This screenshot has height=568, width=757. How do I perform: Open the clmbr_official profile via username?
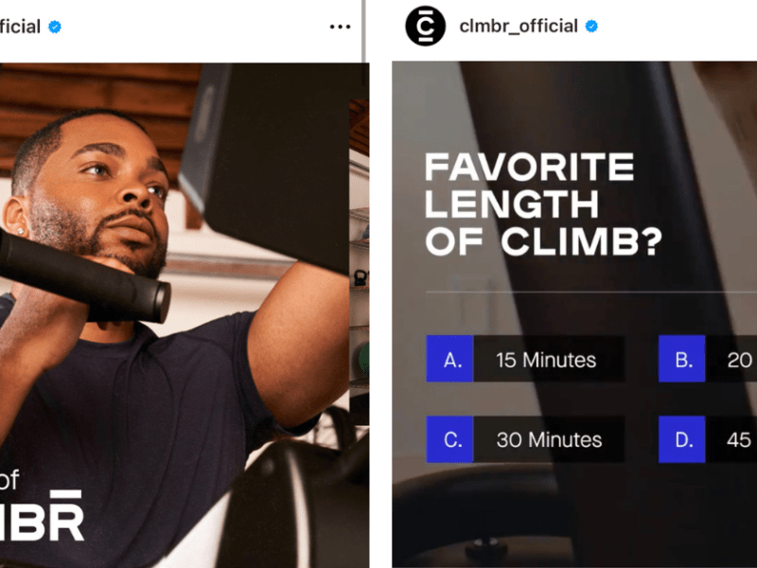tap(519, 27)
